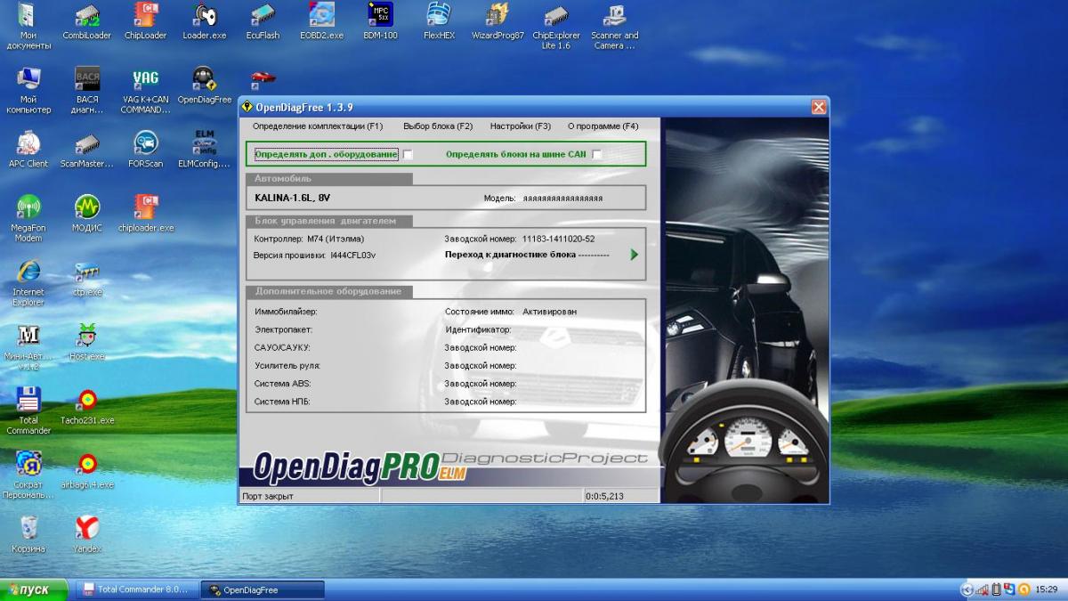The image size is (1068, 601).
Task: Launch Host.exe from the desktop
Action: tap(87, 343)
